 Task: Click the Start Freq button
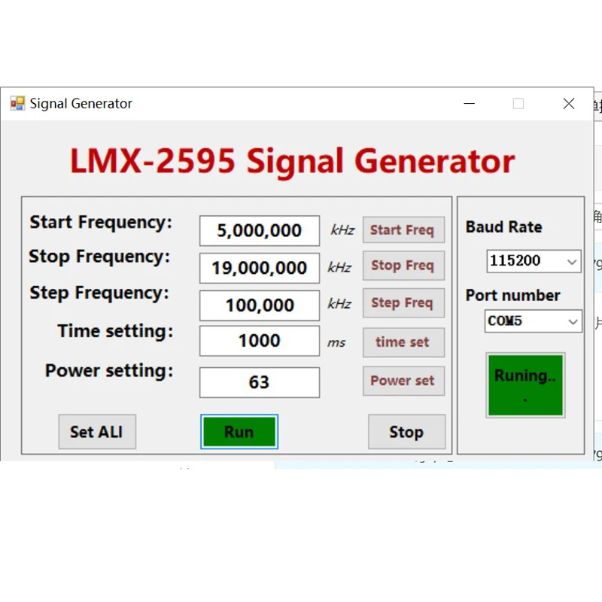(403, 230)
